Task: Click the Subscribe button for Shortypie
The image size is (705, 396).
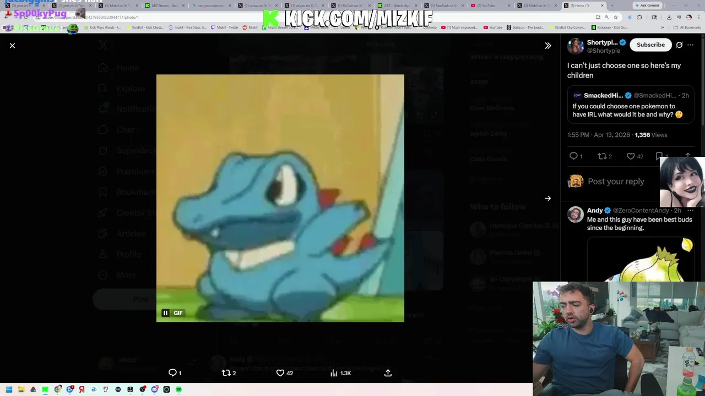Action: [650, 45]
